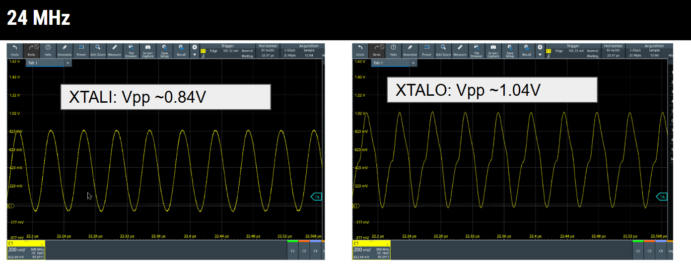
Task: Add a new tab in the XTALO scope
Action: pyautogui.click(x=413, y=63)
